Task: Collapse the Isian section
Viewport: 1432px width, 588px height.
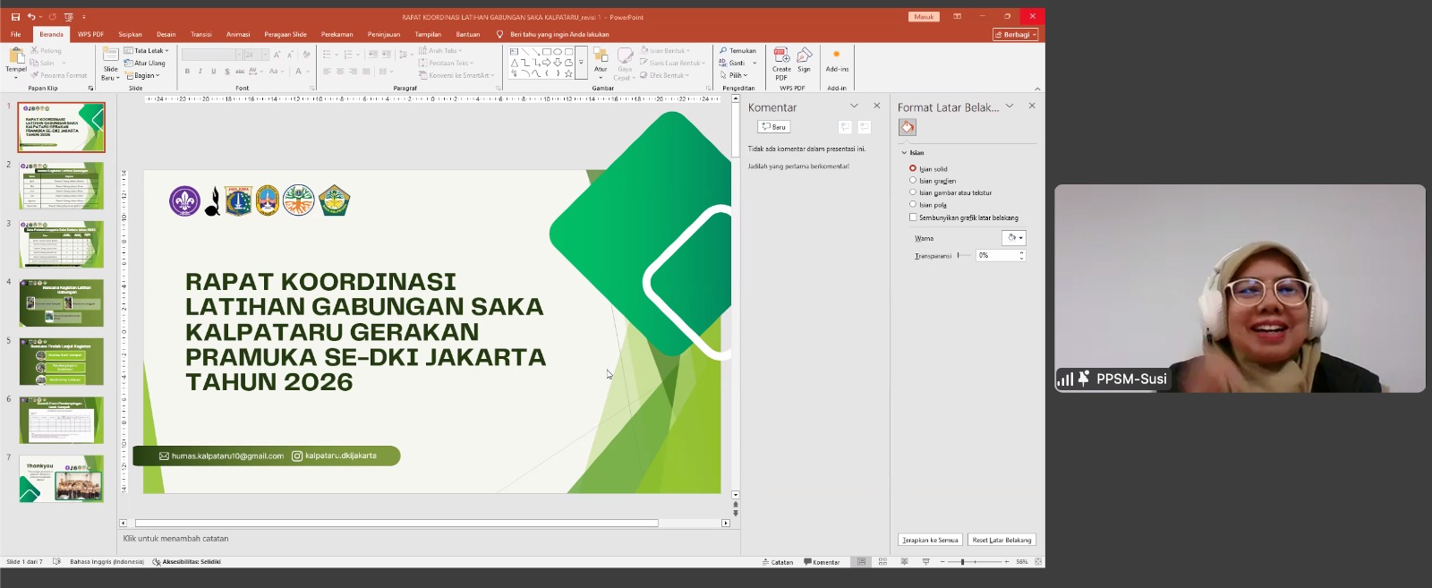Action: pyautogui.click(x=904, y=153)
